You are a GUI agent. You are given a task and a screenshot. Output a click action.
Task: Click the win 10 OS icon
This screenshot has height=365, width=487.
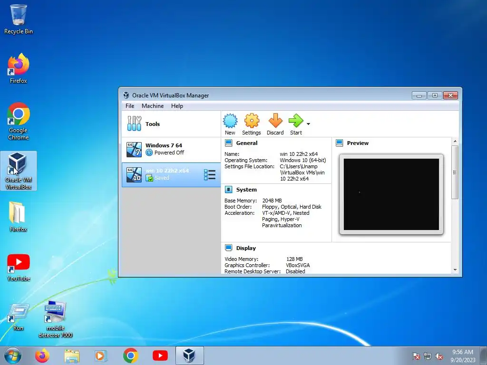point(134,174)
